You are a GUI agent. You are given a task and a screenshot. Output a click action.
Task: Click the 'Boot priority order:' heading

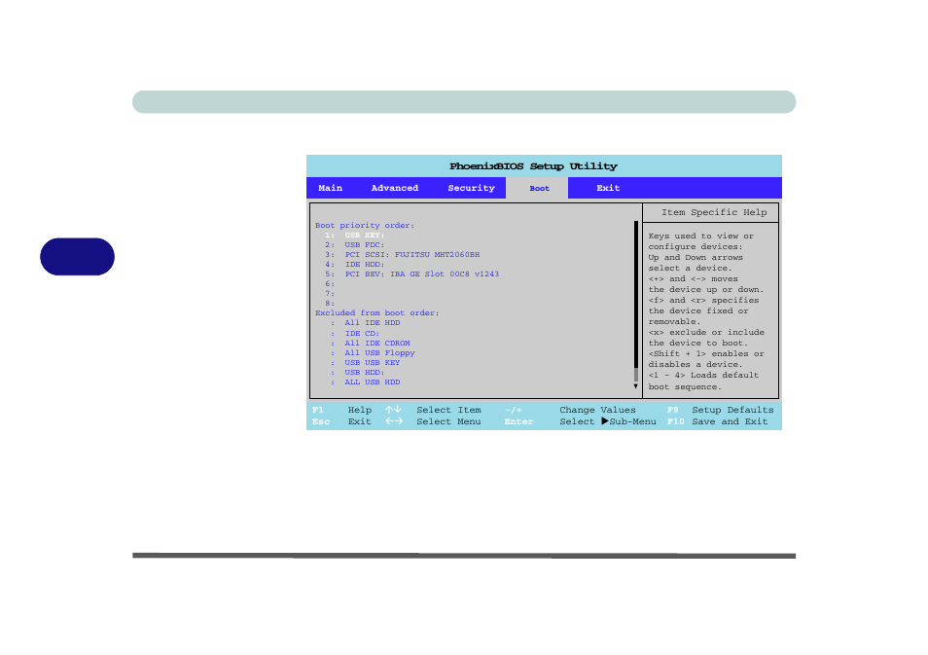[365, 226]
